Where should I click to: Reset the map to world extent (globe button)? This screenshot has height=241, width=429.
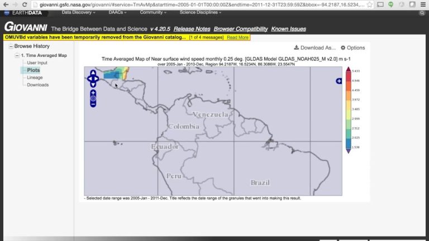coord(93,98)
